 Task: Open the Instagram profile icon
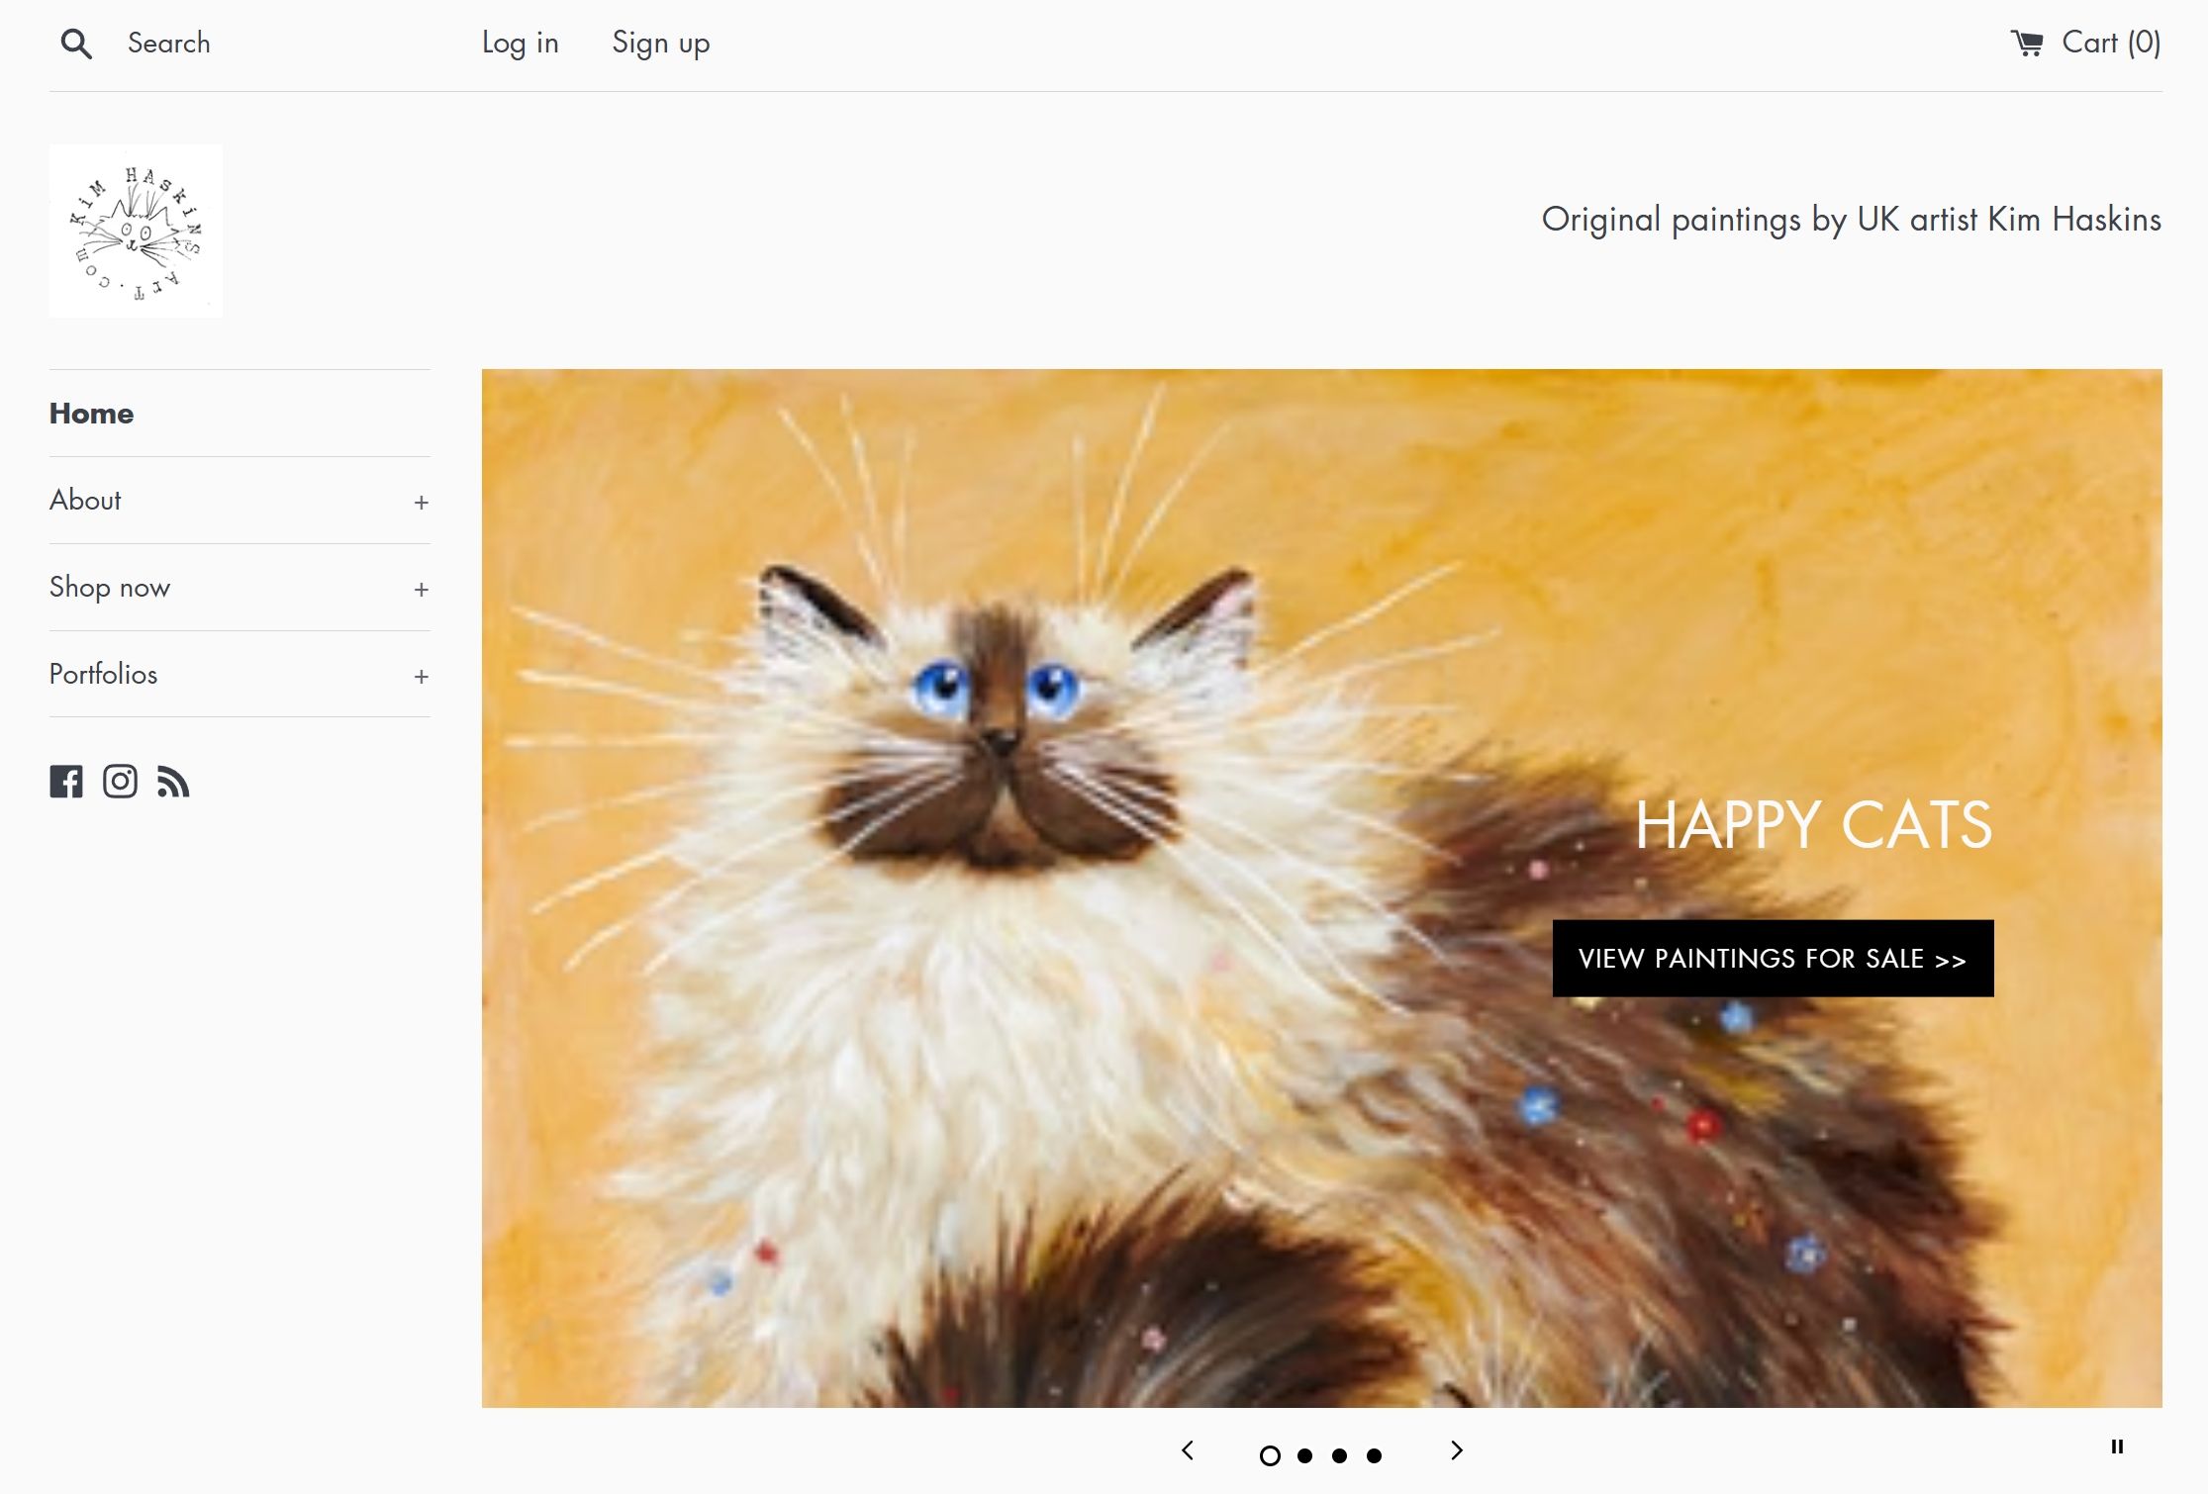[x=121, y=782]
